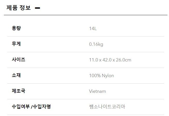Click the 용량 row's empty middle area
The height and width of the screenshot is (116, 169).
pos(55,29)
